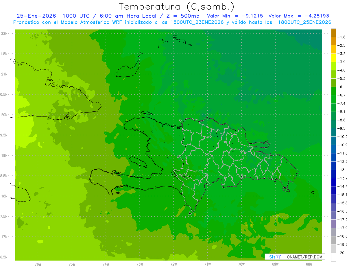Screen dimensions: 347x268
Task: Click the '76W' longitude label
Action: [x=38, y=264]
